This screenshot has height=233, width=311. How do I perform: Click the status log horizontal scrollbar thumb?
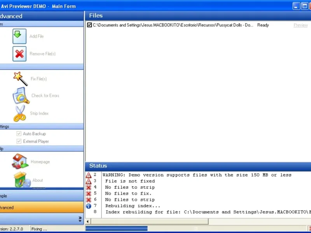click(x=150, y=221)
